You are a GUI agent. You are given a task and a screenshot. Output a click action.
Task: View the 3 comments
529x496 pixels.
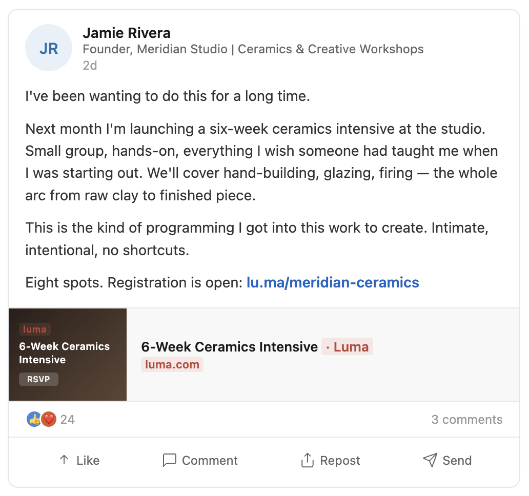(x=467, y=420)
